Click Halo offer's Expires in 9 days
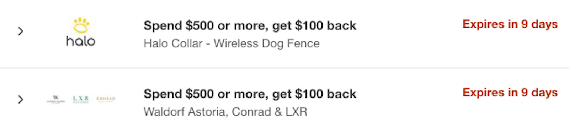The image size is (569, 135). point(510,24)
